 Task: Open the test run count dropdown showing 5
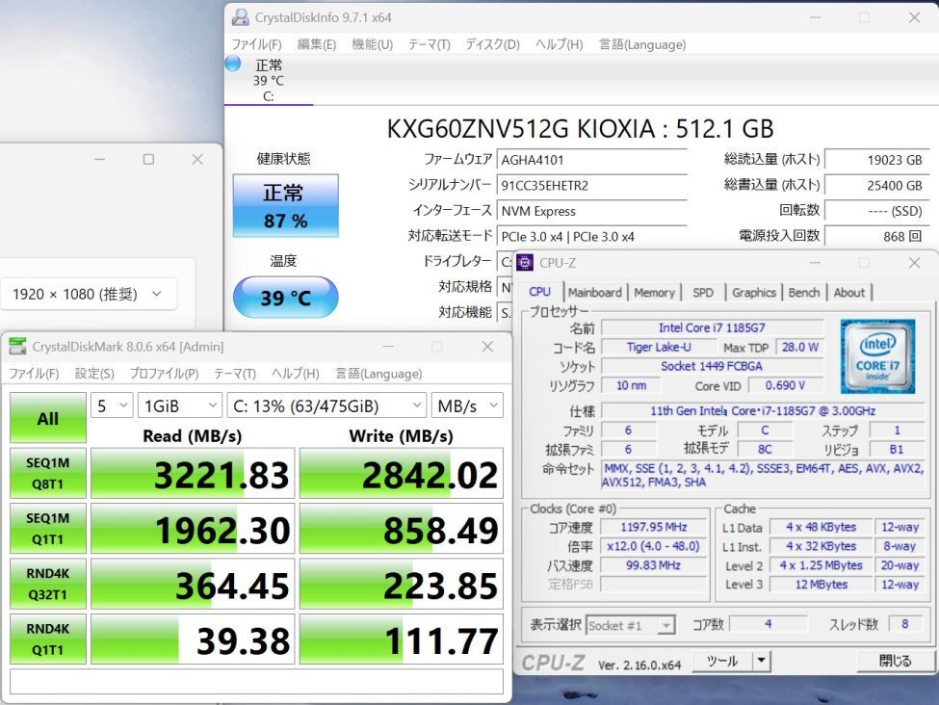(x=111, y=405)
